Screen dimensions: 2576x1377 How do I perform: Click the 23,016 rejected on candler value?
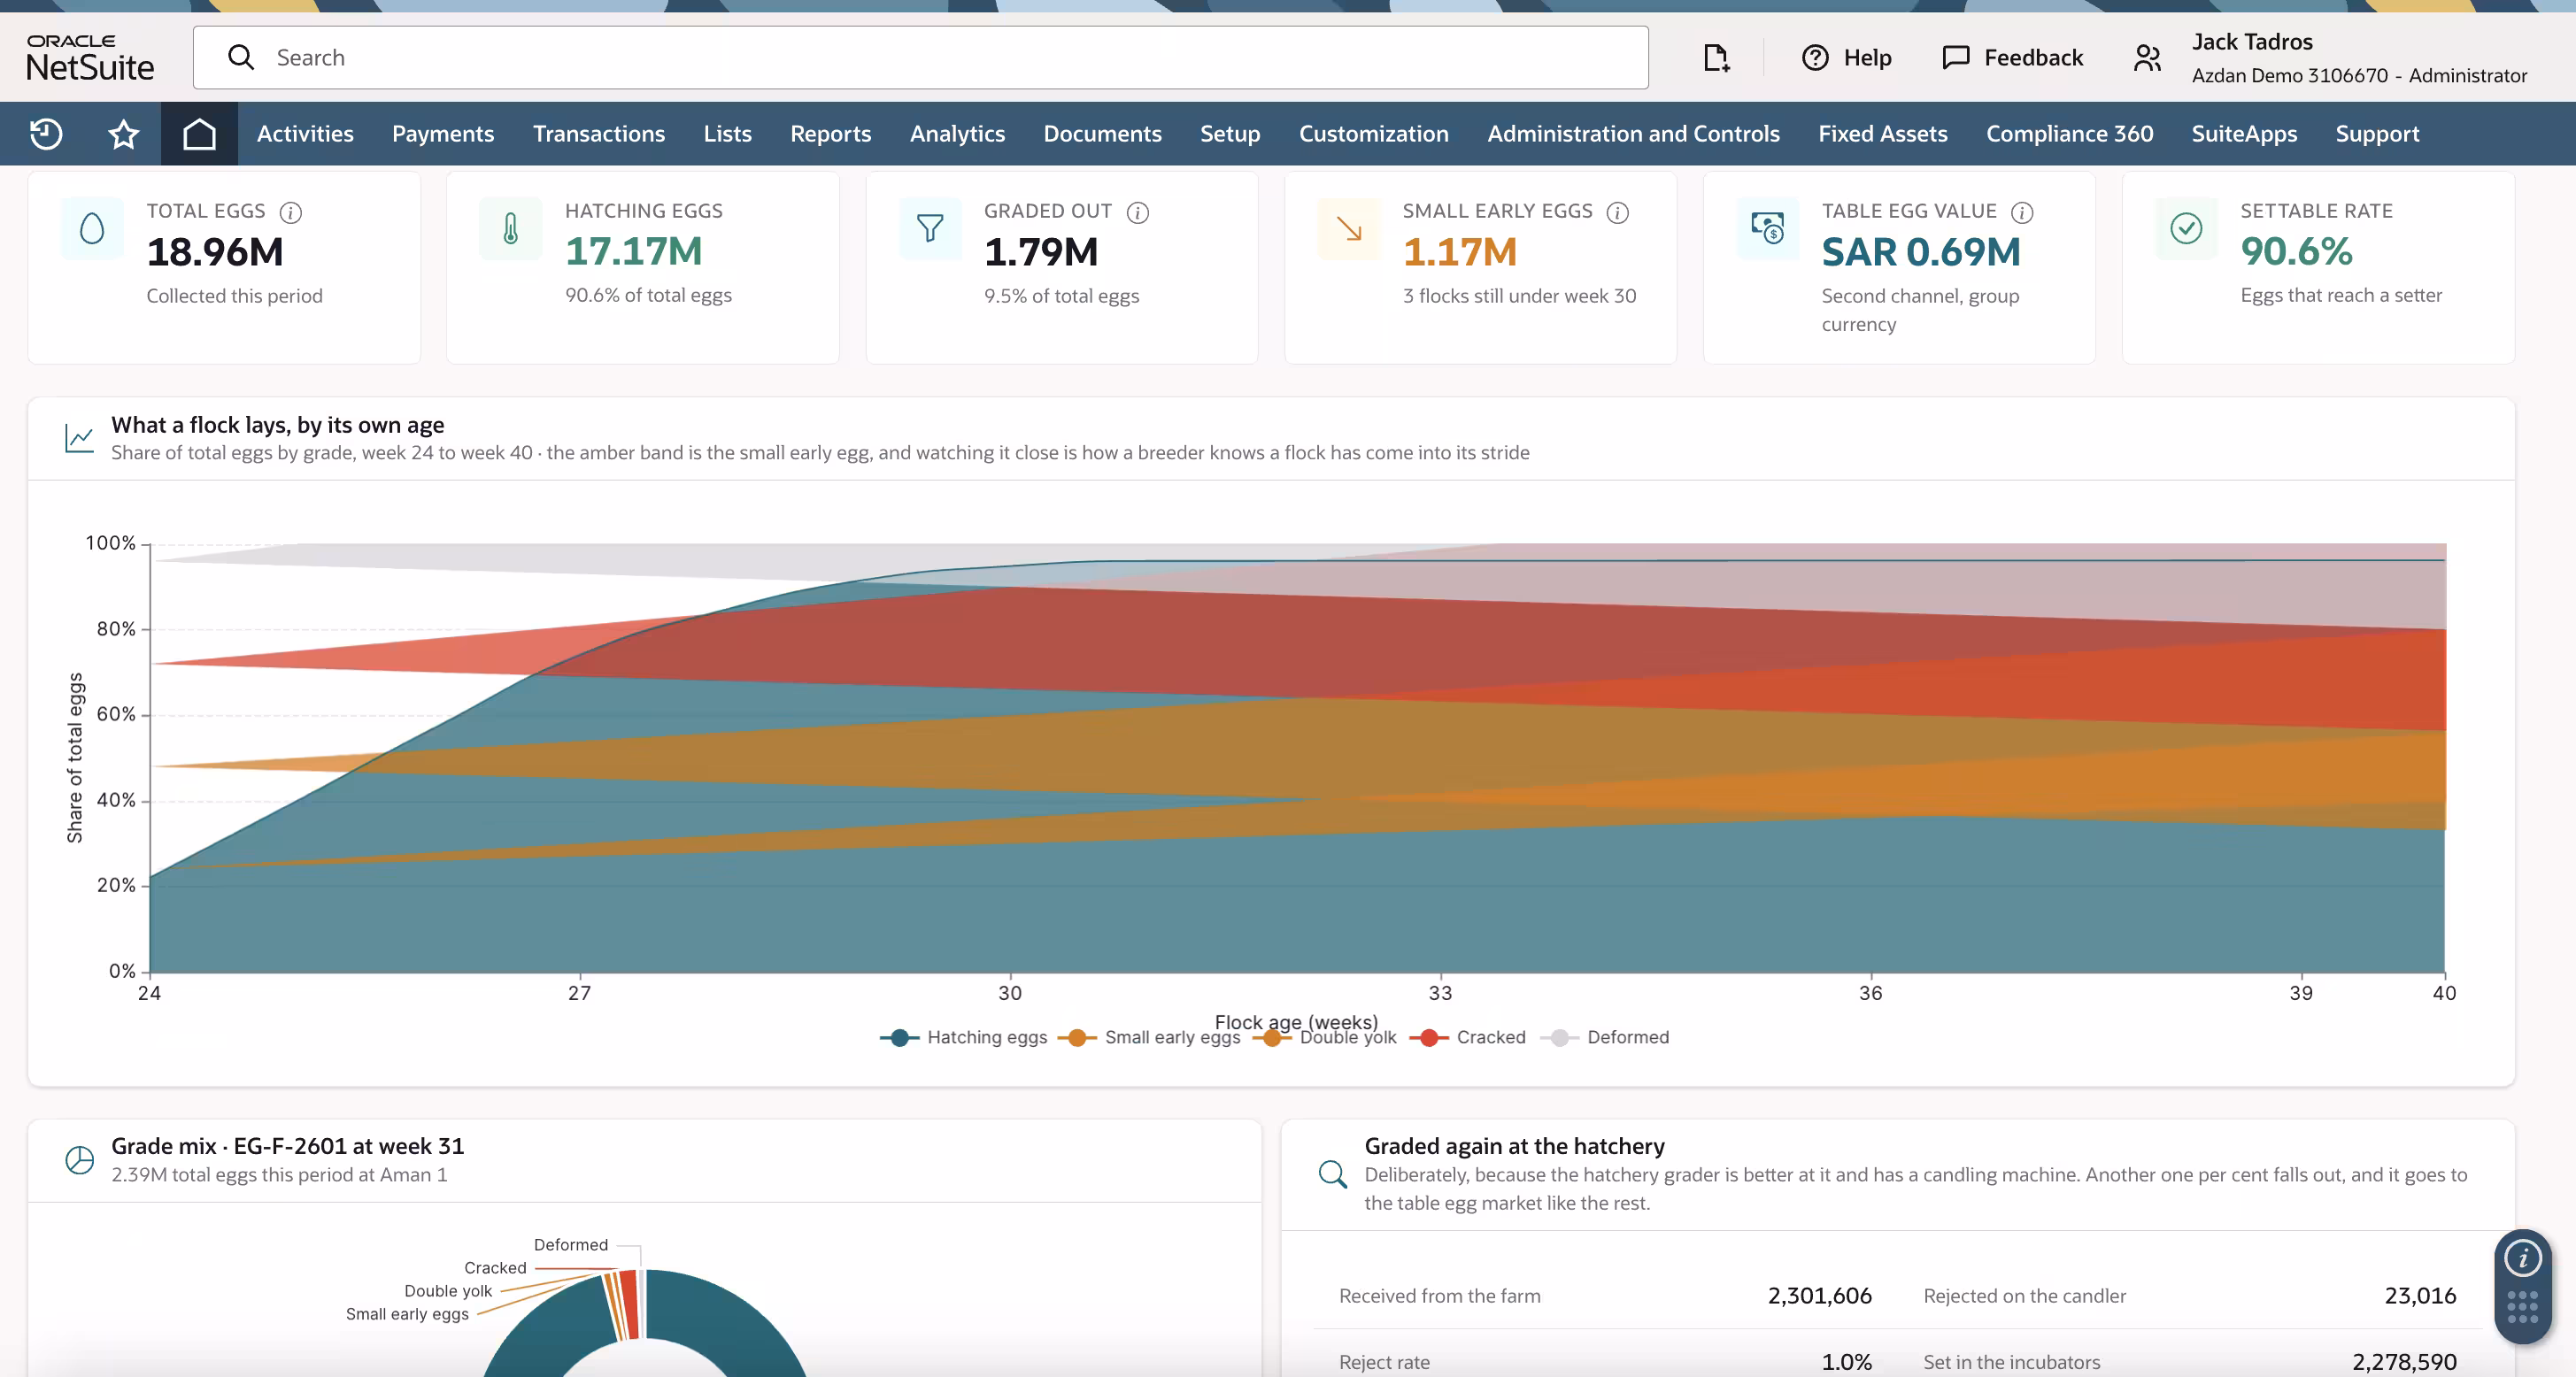click(2420, 1296)
